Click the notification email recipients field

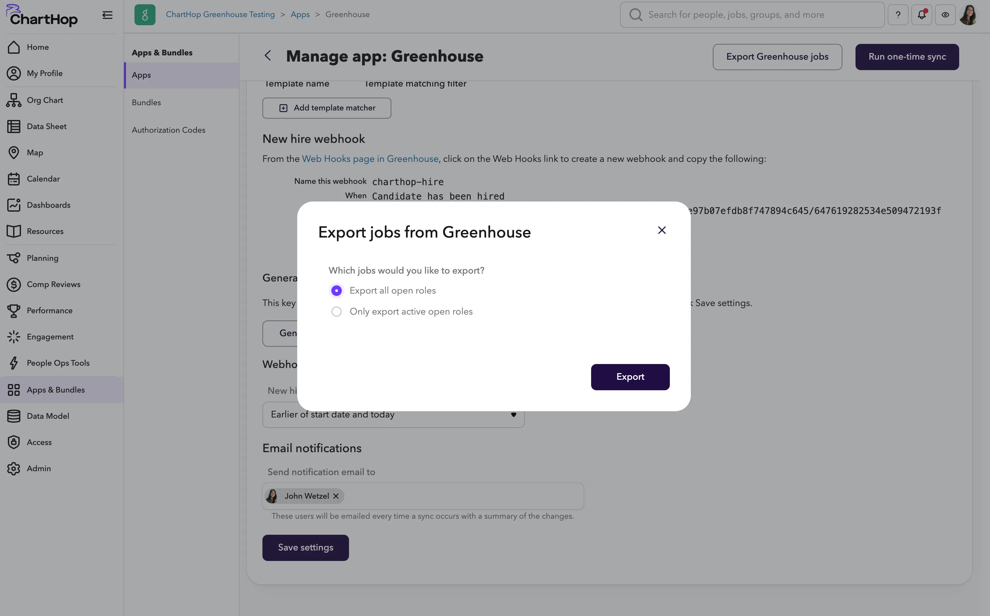click(423, 496)
